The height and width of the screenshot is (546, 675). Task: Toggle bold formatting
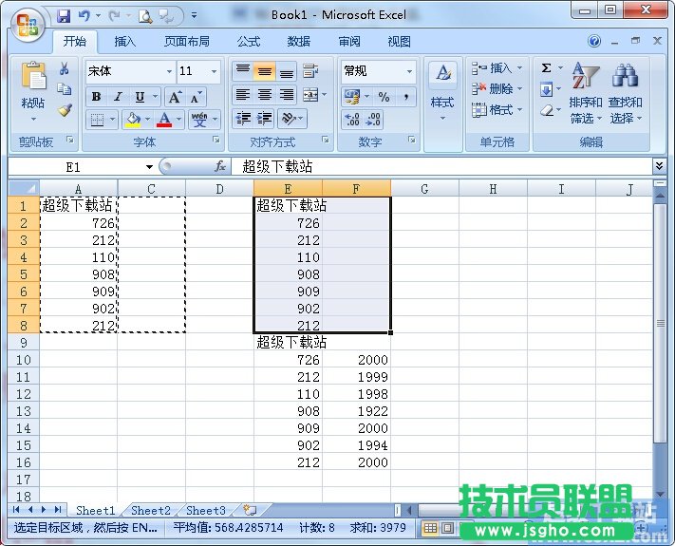96,97
